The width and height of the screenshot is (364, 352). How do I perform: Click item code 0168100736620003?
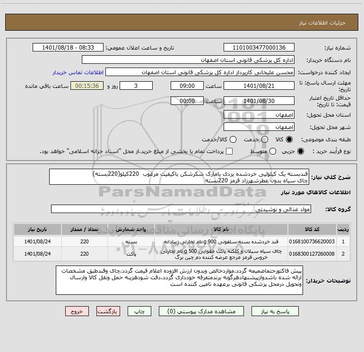point(312,241)
